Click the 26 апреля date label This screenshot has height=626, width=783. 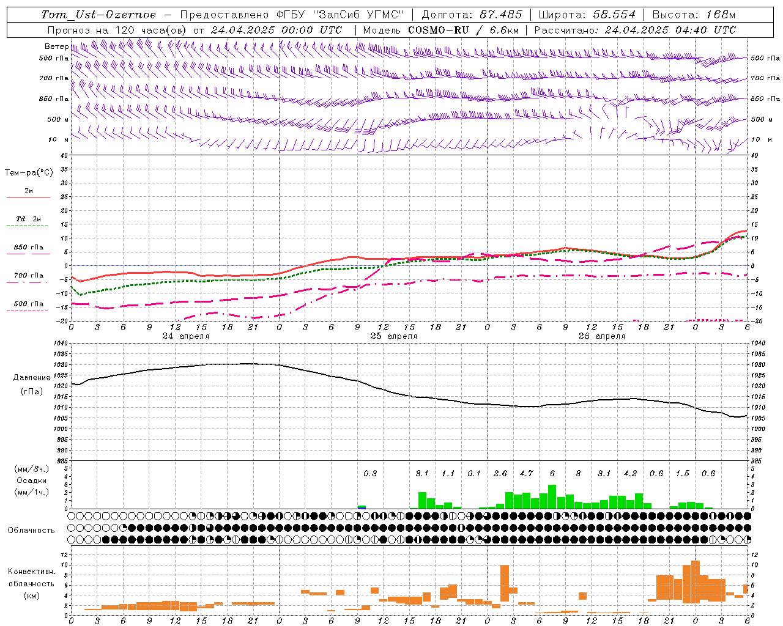click(x=602, y=336)
